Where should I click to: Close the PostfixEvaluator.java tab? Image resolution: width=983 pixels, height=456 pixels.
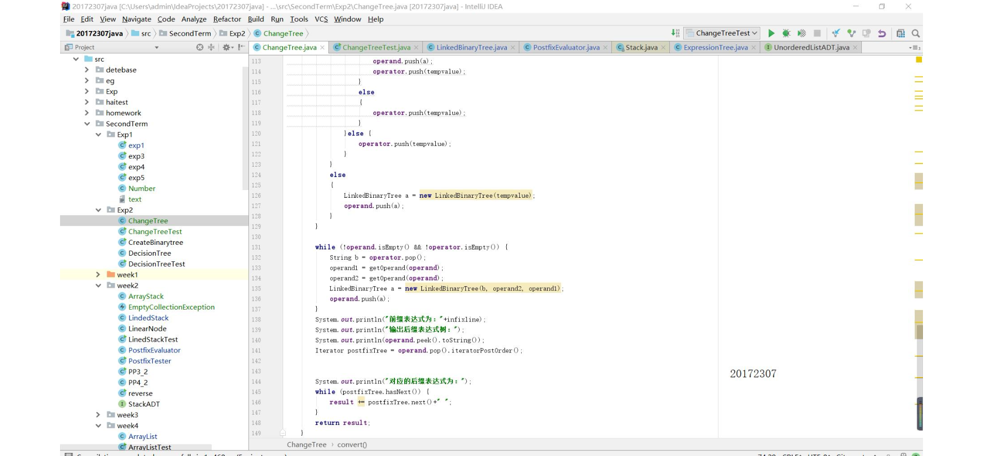coord(605,48)
